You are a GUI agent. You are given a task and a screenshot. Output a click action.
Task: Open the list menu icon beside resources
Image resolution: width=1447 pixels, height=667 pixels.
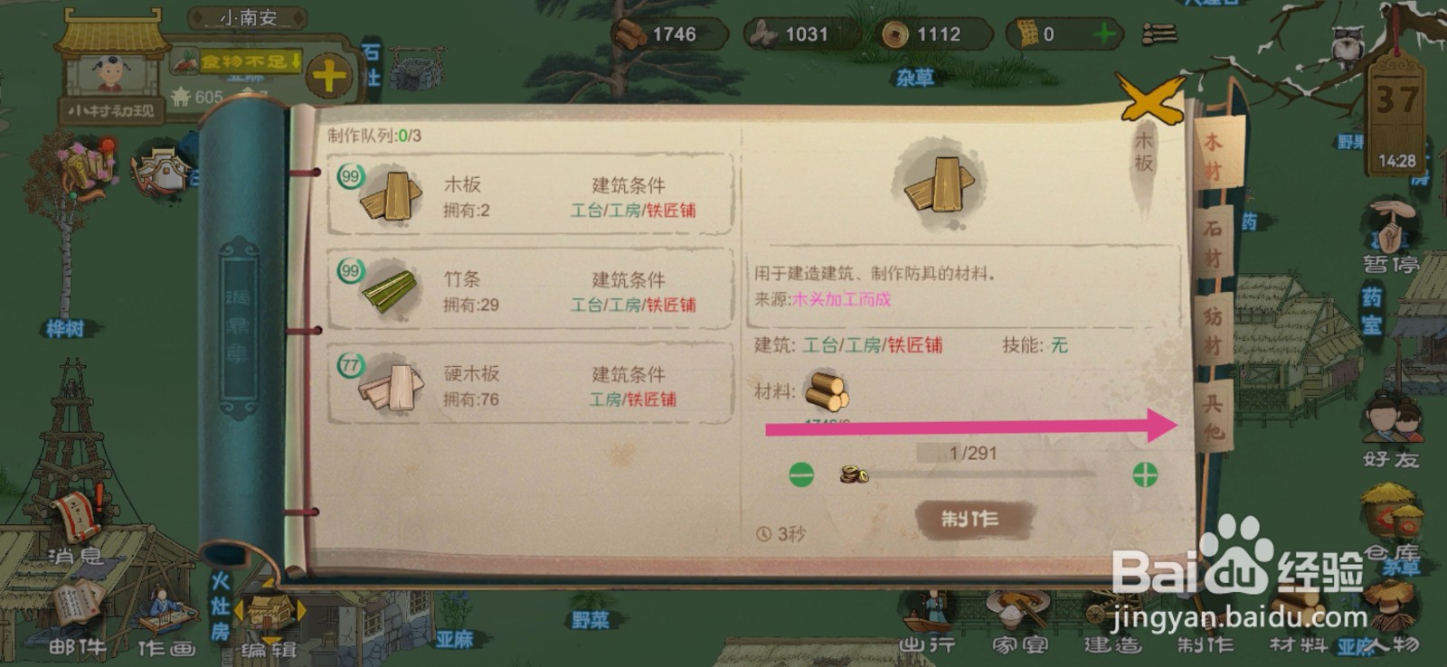(x=1159, y=34)
